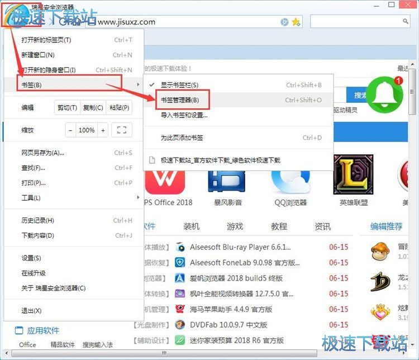Increase zoom with plus button

click(103, 130)
